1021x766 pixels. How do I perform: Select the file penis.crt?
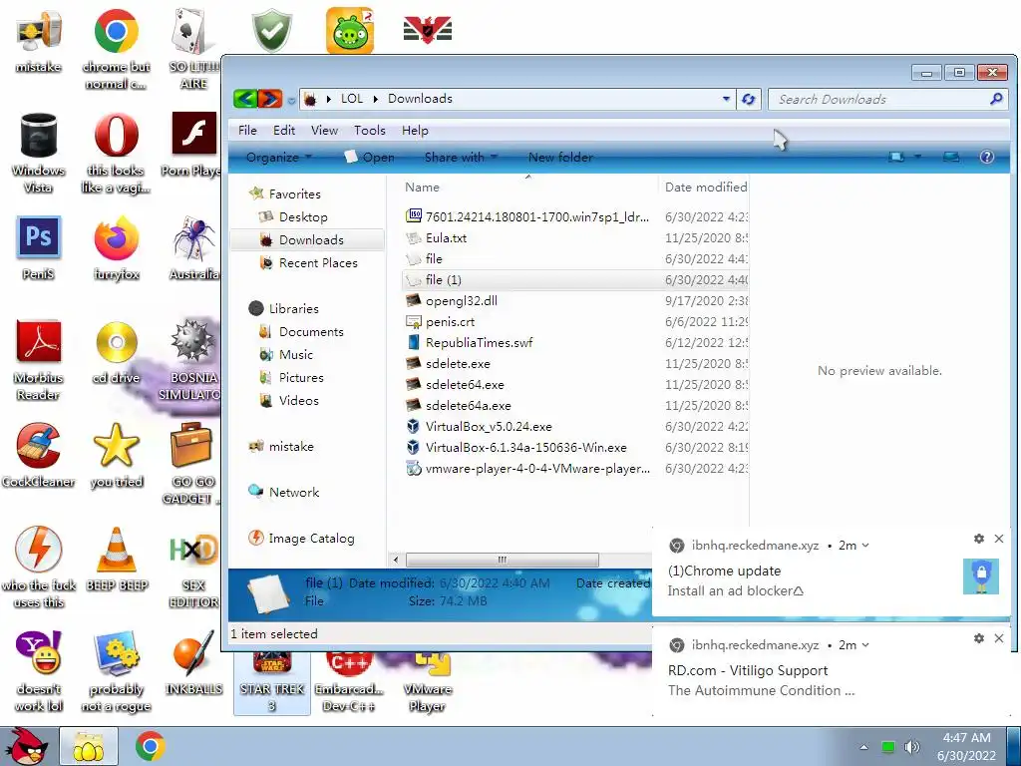click(450, 322)
